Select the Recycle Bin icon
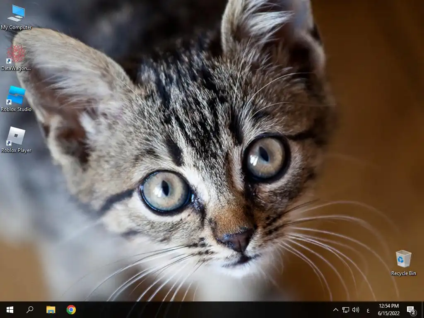424x318 pixels. click(403, 263)
